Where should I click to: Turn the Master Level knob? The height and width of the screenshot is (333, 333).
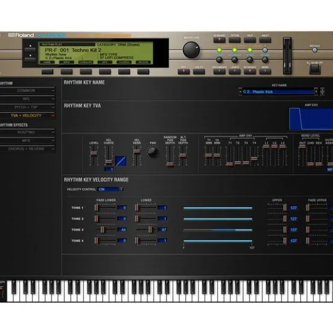point(191,50)
